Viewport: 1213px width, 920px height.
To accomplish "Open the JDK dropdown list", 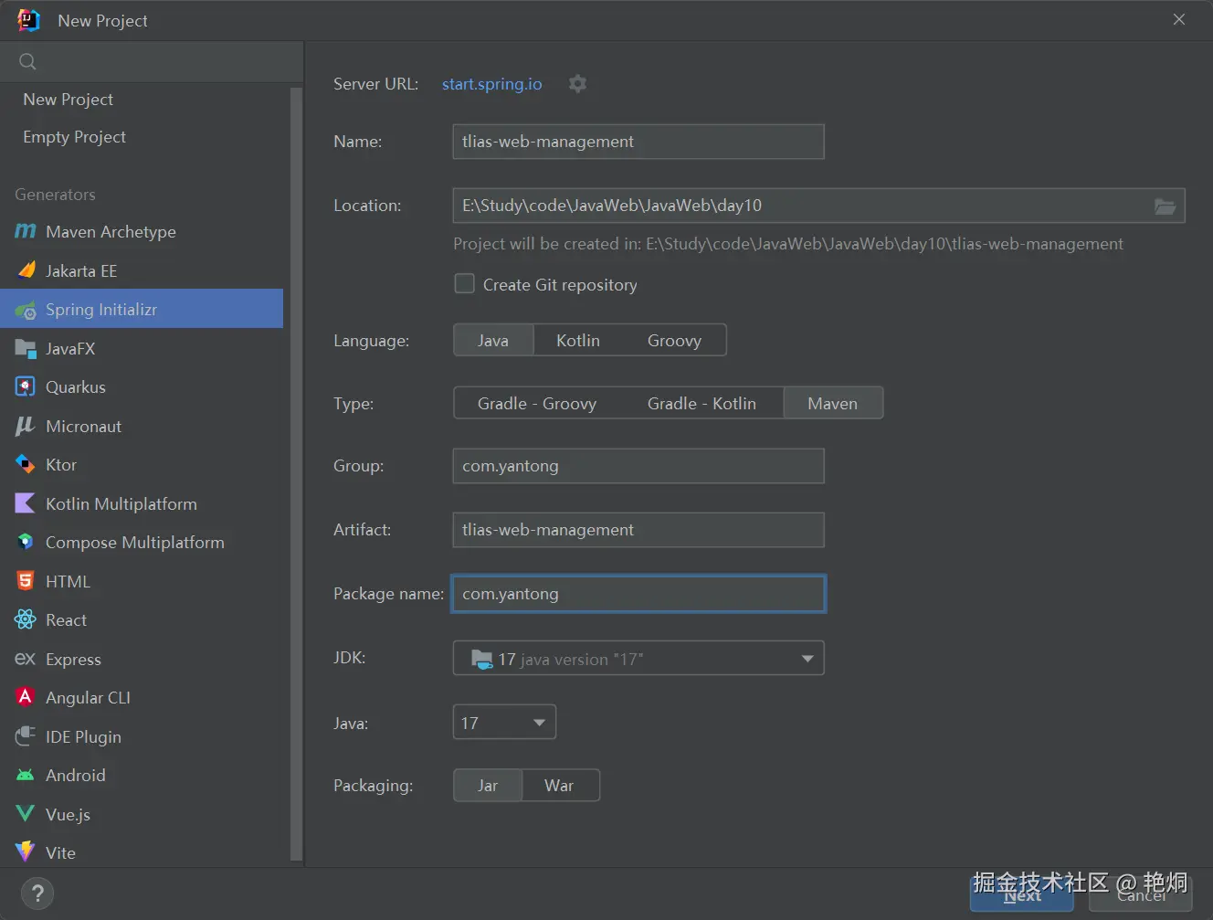I will [x=638, y=659].
